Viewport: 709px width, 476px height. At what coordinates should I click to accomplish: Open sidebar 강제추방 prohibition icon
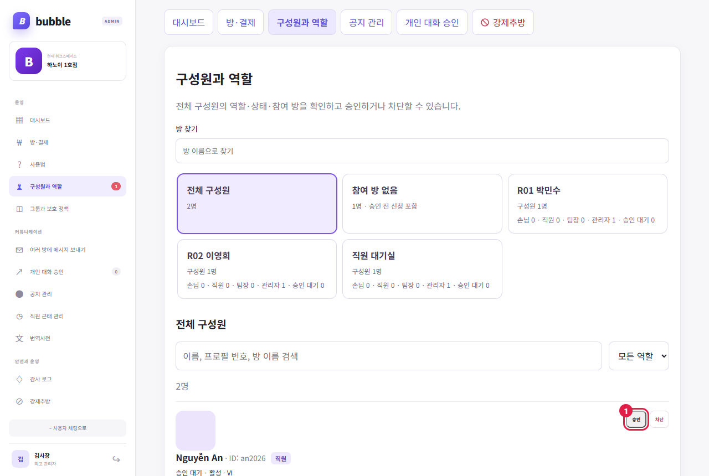click(19, 401)
